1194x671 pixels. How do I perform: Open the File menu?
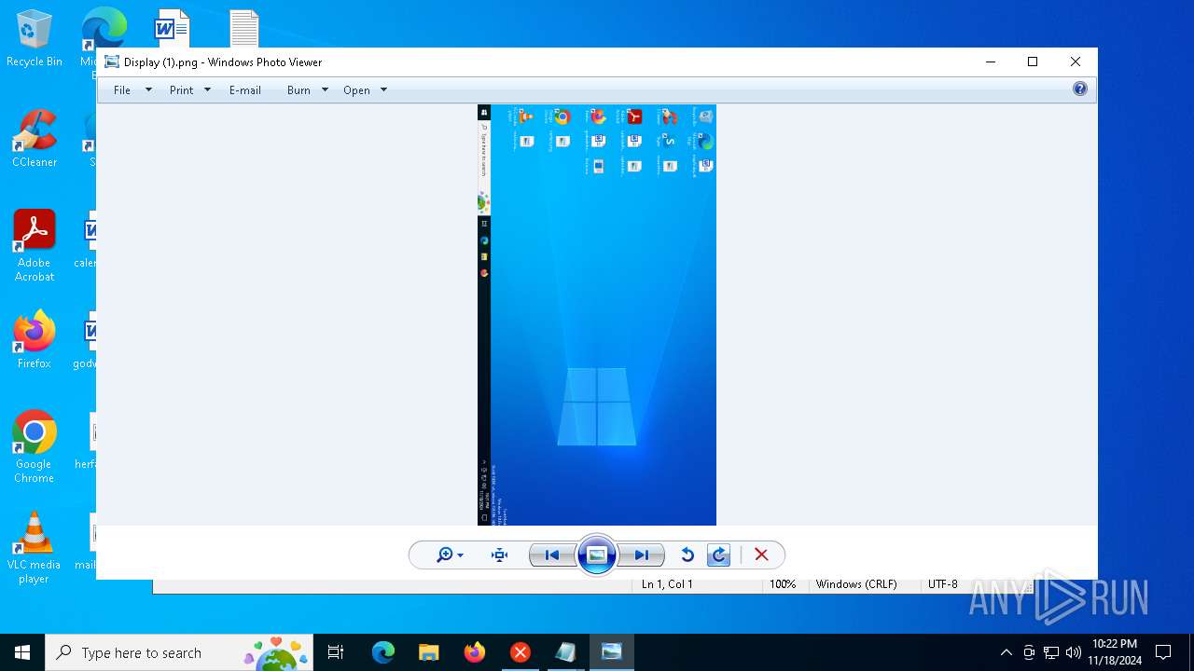click(x=122, y=90)
